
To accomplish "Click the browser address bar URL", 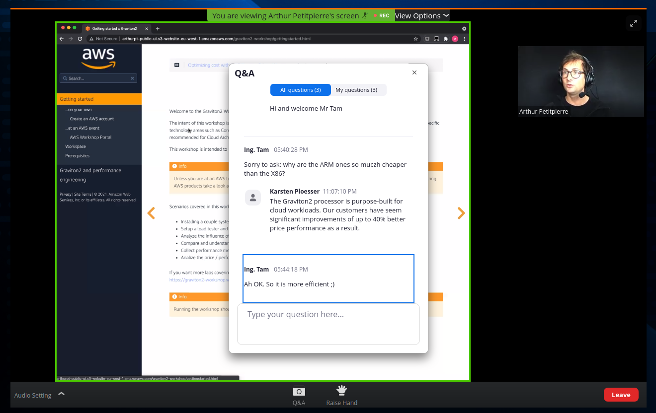I will tap(216, 39).
